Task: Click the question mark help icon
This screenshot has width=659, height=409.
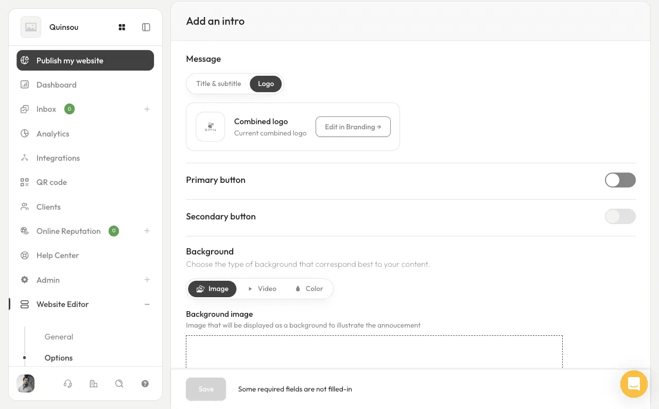Action: coord(145,384)
